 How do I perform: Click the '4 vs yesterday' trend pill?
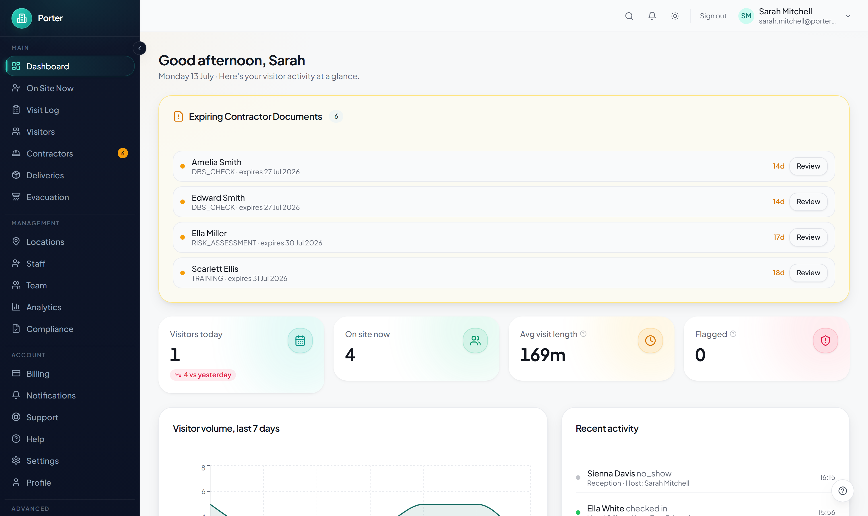click(203, 375)
